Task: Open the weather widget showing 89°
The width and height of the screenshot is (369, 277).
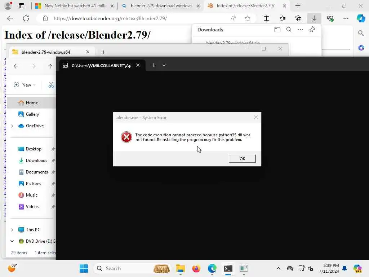Action: [12, 268]
